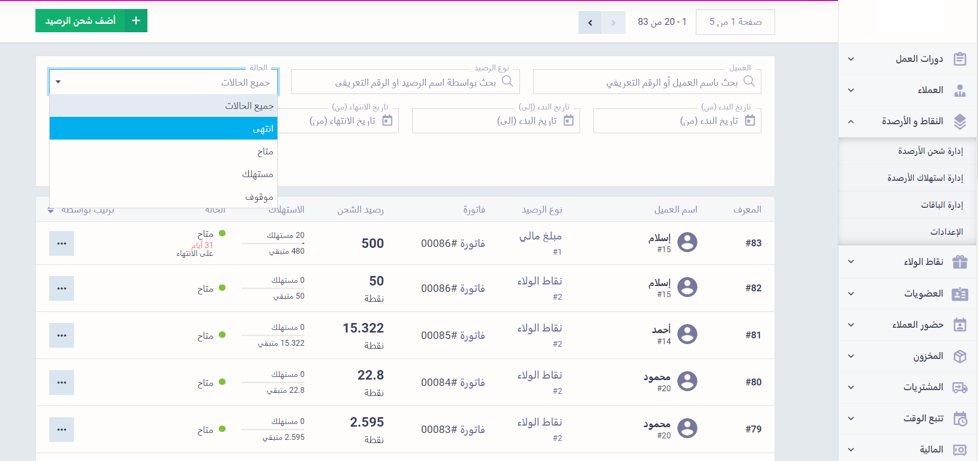978x461 pixels.
Task: Click the search icon in نوع الرصيد field
Action: tap(507, 81)
